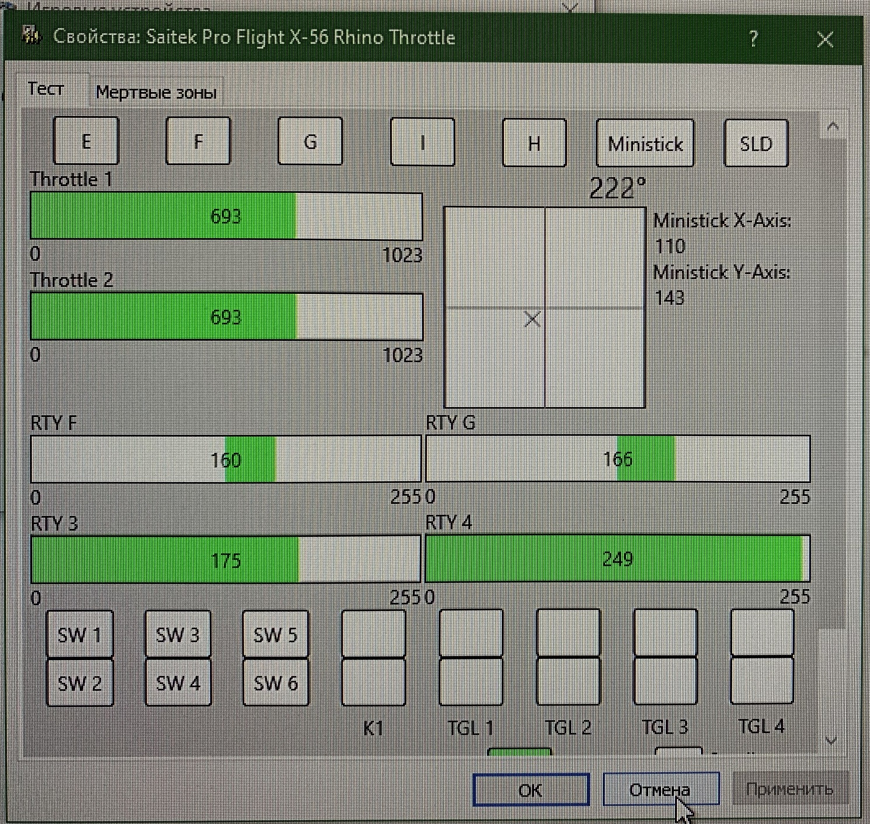Click the joystick icon in title bar

coord(32,36)
